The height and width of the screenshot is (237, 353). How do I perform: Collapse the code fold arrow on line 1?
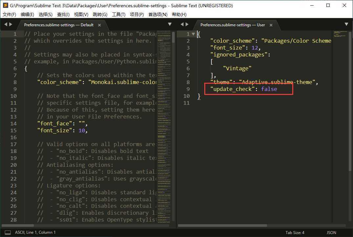pos(193,34)
